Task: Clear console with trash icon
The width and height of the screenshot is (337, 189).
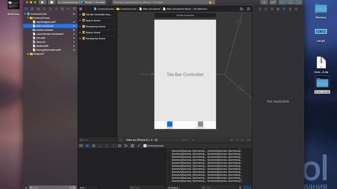Action: click(x=240, y=187)
